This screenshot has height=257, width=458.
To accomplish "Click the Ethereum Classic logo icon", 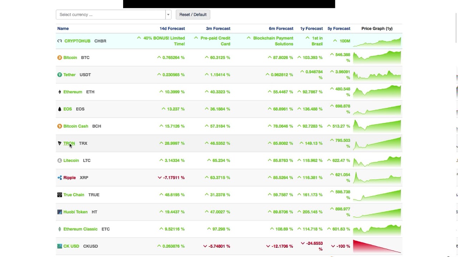I will click(x=59, y=229).
